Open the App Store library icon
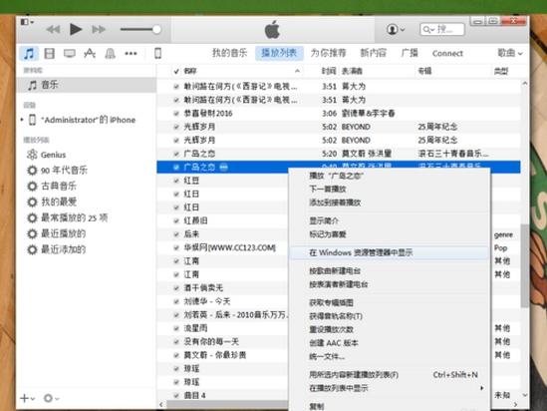The image size is (547, 411). click(90, 54)
